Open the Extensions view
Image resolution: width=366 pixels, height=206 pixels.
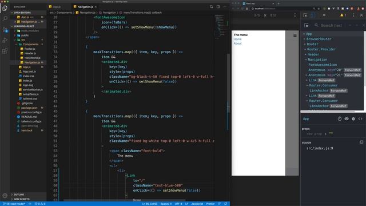5,51
